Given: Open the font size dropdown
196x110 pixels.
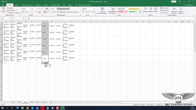Looking at the screenshot, I should (36, 9).
